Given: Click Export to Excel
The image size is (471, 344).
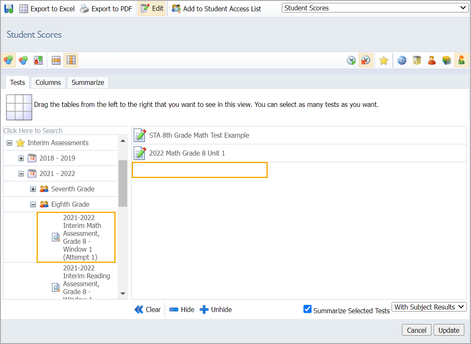Looking at the screenshot, I should 47,9.
